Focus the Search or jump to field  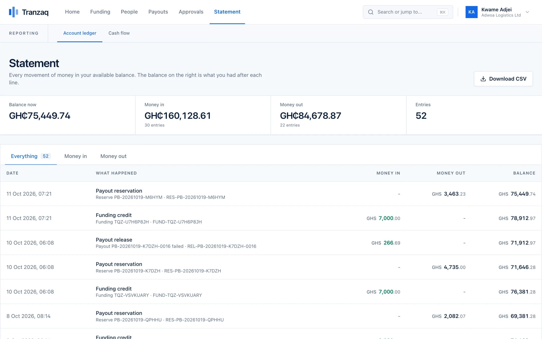tap(408, 12)
